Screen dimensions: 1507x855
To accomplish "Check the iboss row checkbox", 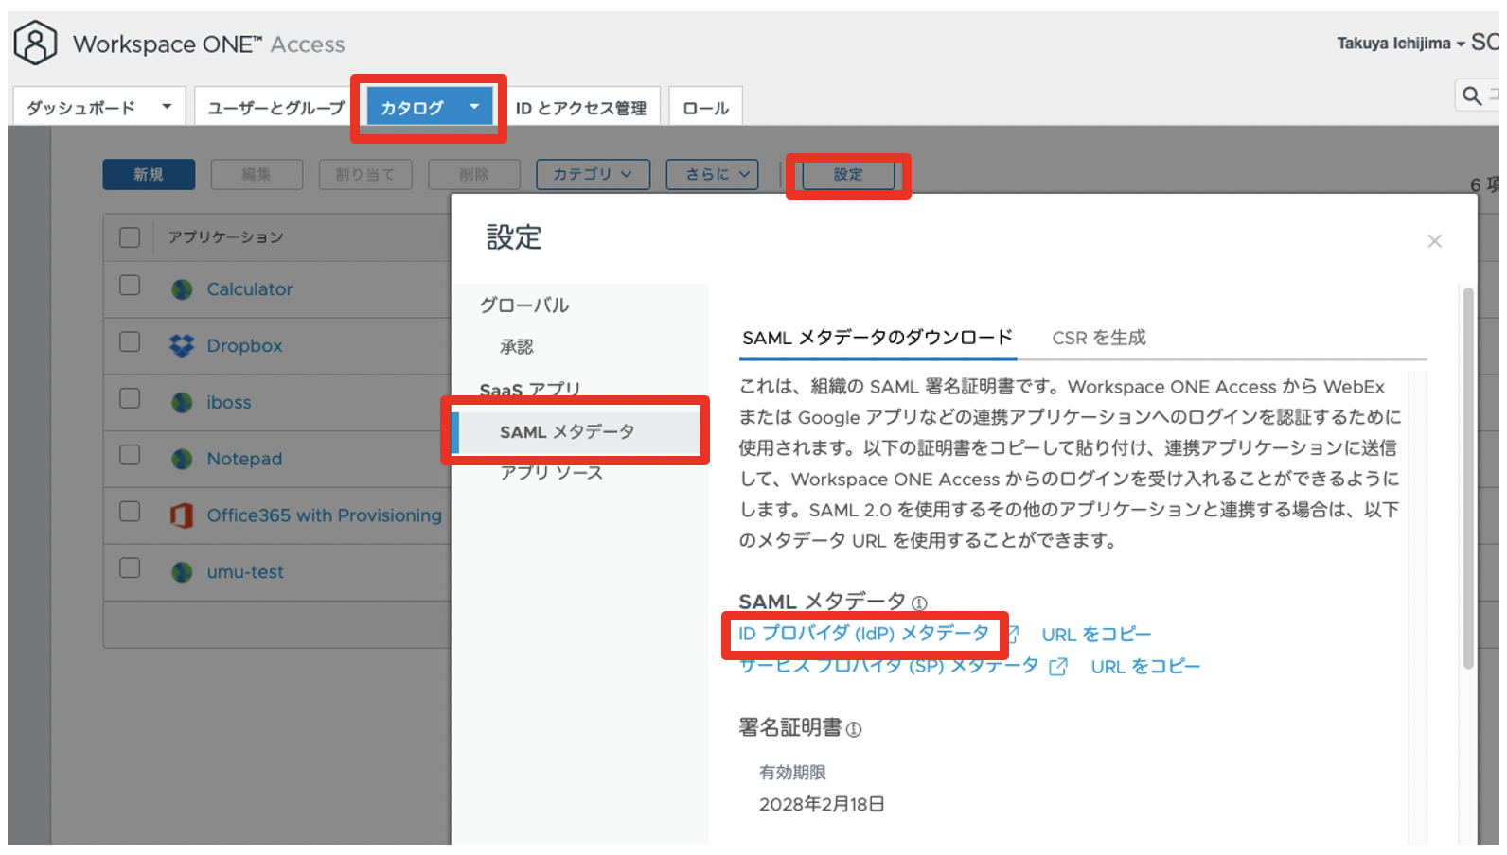I will point(130,398).
